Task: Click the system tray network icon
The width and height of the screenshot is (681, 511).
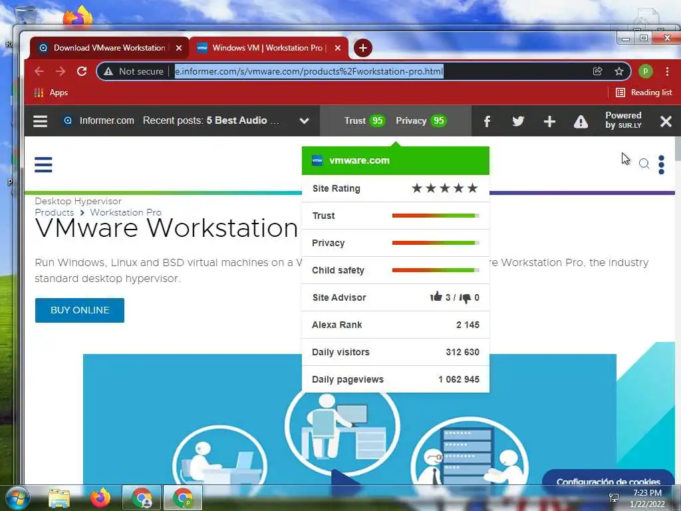Action: [614, 498]
